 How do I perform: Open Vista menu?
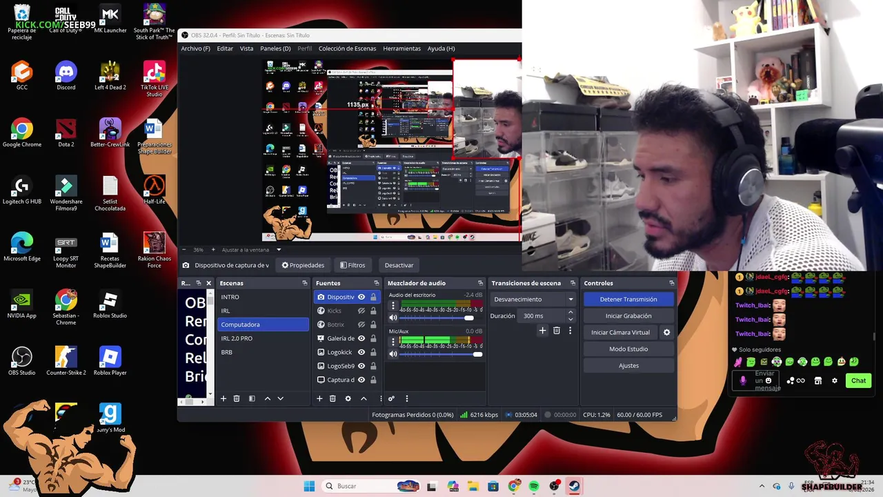pyautogui.click(x=246, y=48)
